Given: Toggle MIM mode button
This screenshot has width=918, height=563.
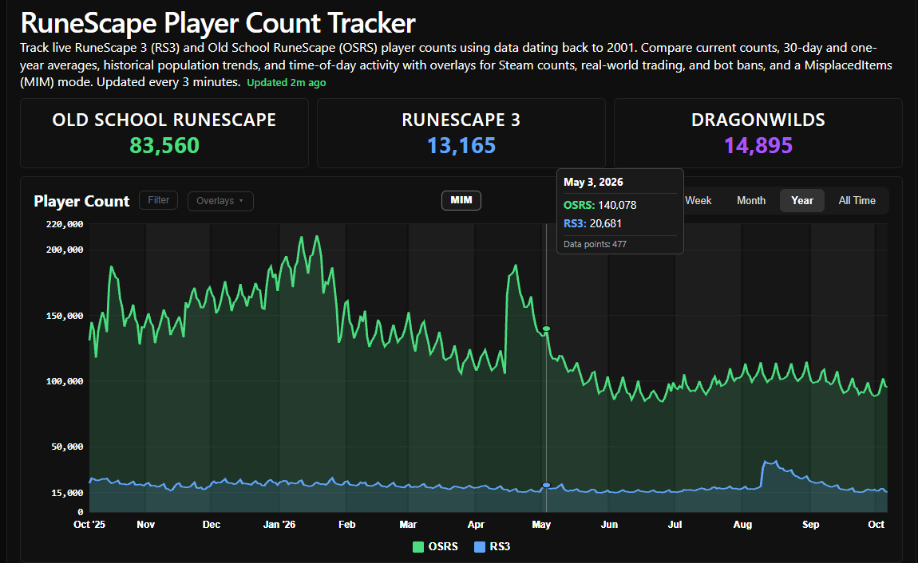Looking at the screenshot, I should point(461,200).
